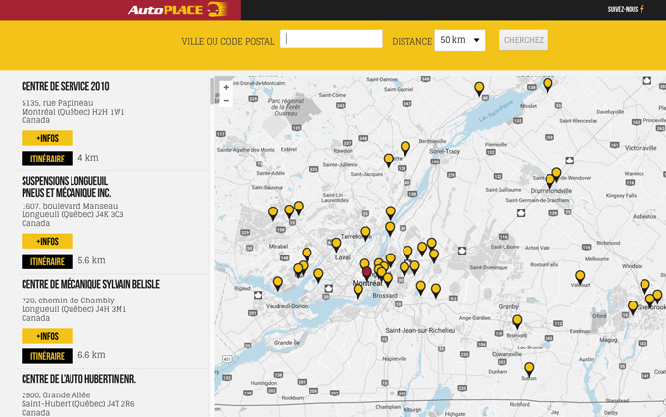Image resolution: width=666 pixels, height=417 pixels.
Task: Open +Infos for Centre de Service 2010
Action: pyautogui.click(x=48, y=138)
